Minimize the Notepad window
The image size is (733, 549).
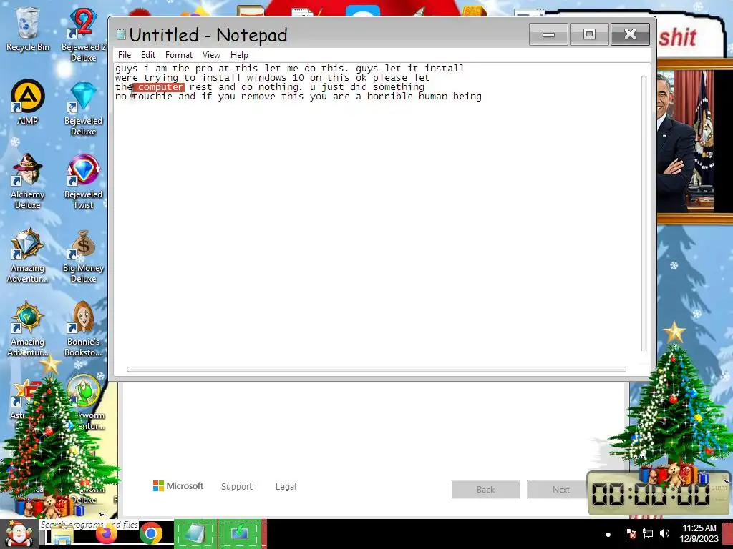pos(548,34)
